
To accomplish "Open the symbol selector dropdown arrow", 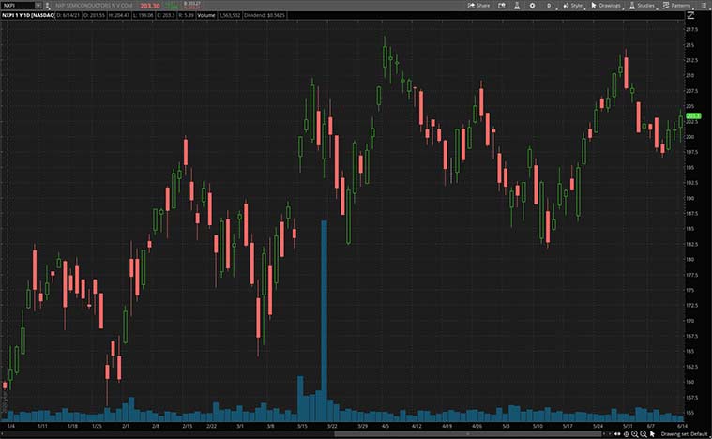I will 38,5.
